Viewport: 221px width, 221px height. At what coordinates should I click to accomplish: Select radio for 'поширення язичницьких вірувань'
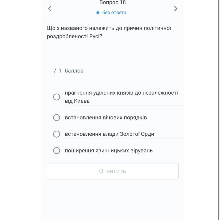57,151
